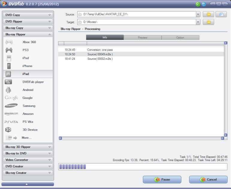Select the 'DVDFab player' profile label

(33, 82)
